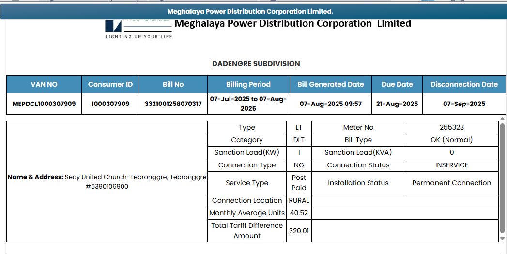The width and height of the screenshot is (507, 254).
Task: Select the large black corporation heading
Action: click(292, 23)
